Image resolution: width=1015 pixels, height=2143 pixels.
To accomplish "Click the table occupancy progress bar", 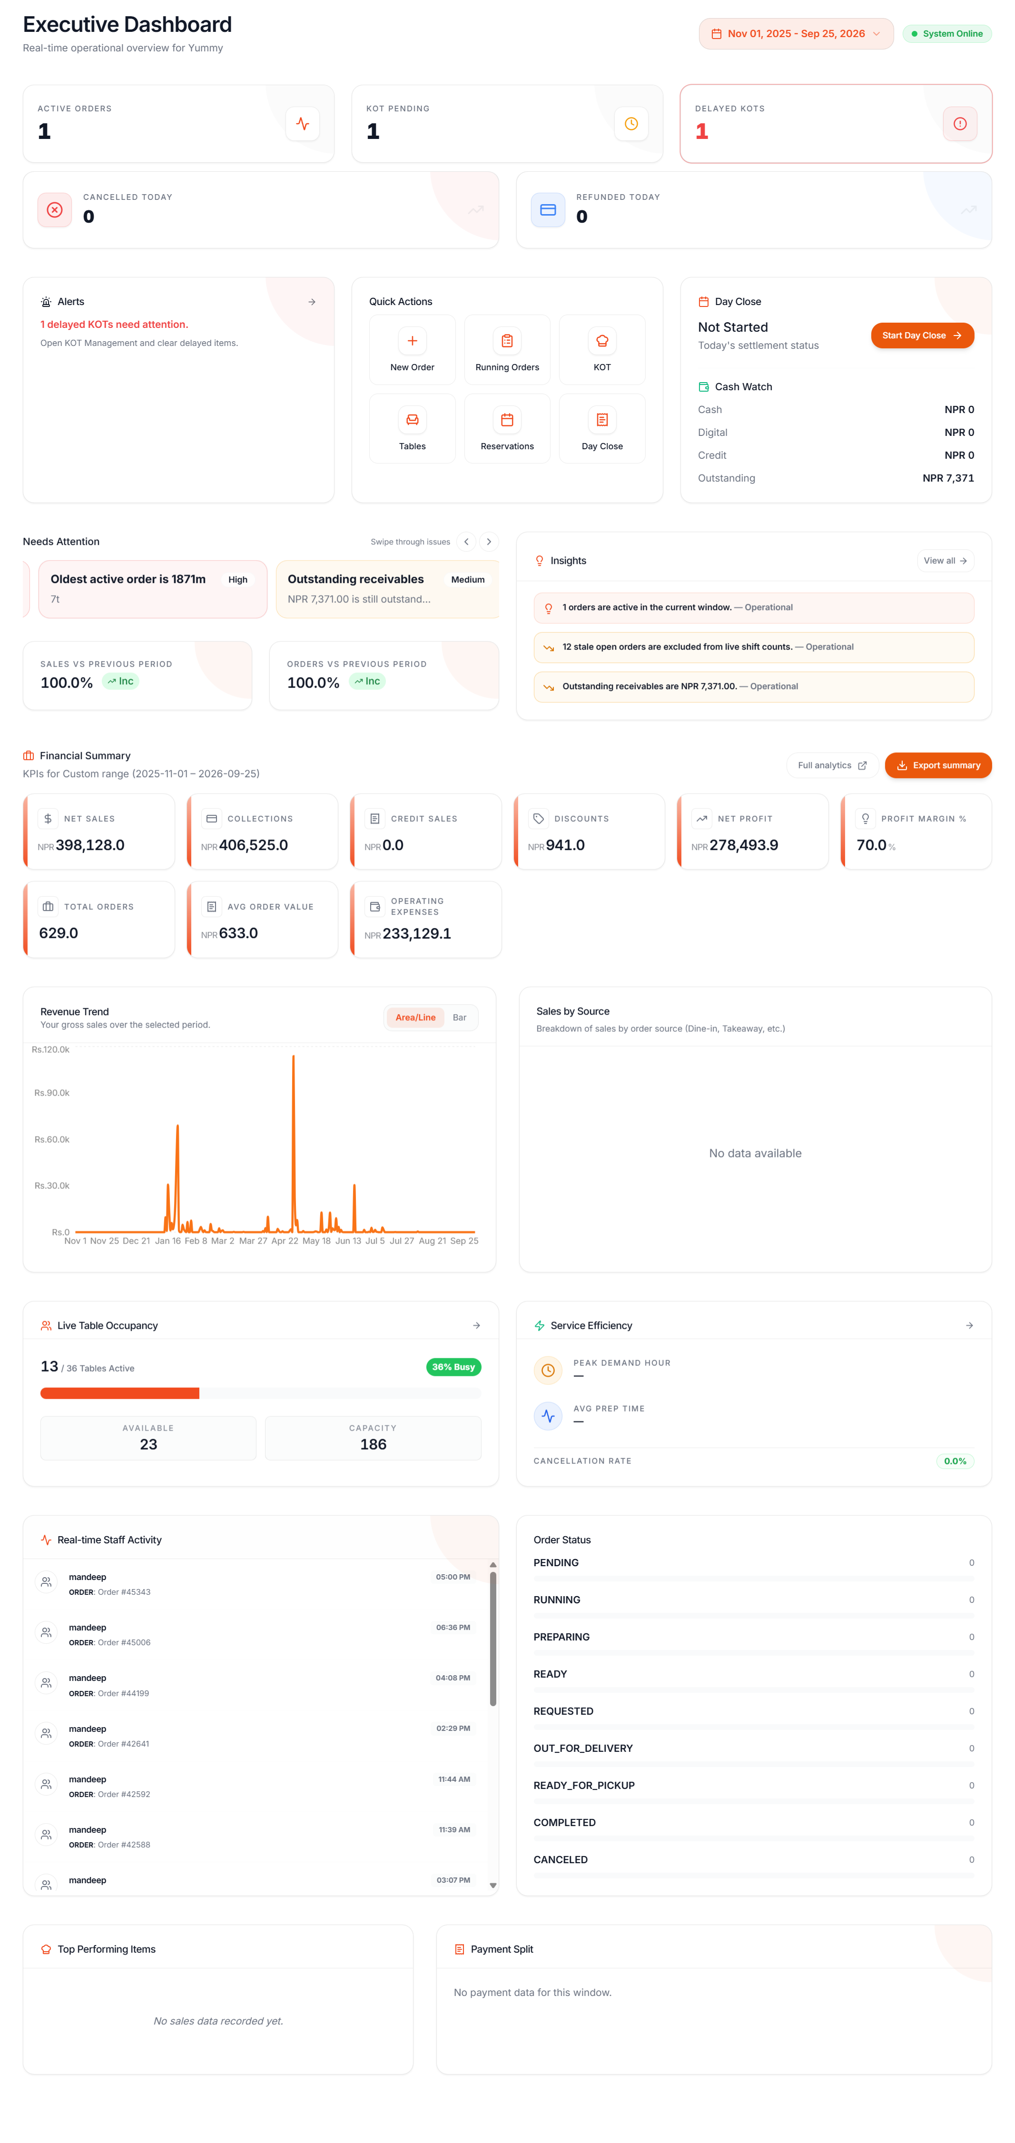I will pyautogui.click(x=260, y=1393).
